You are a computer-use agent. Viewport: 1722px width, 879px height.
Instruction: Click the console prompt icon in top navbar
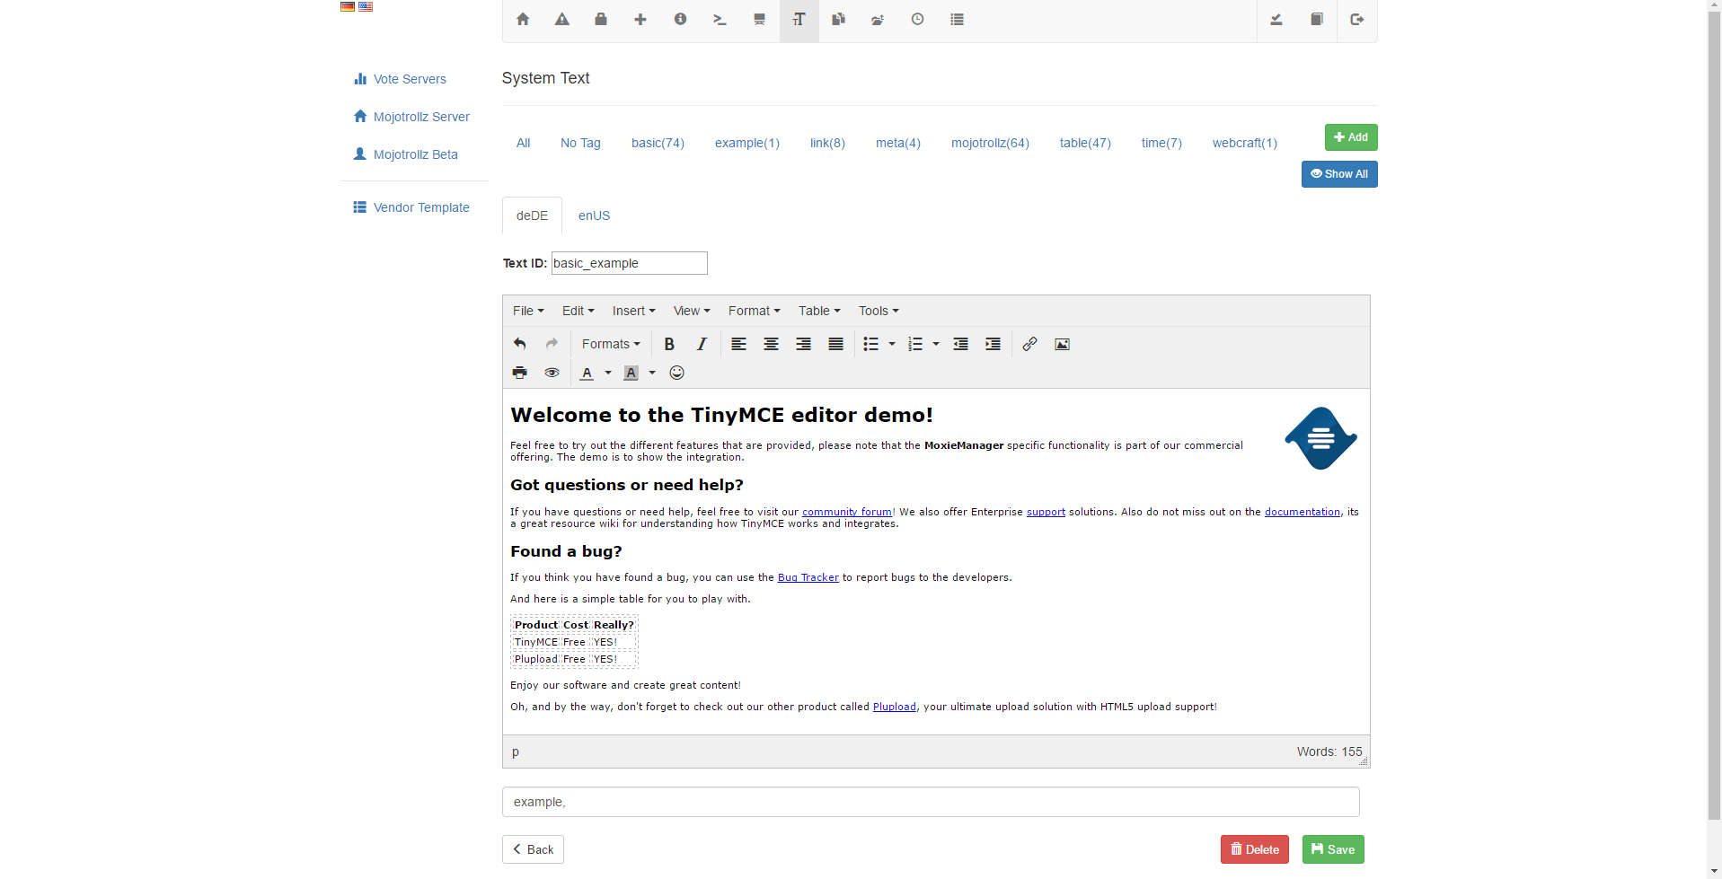tap(720, 20)
